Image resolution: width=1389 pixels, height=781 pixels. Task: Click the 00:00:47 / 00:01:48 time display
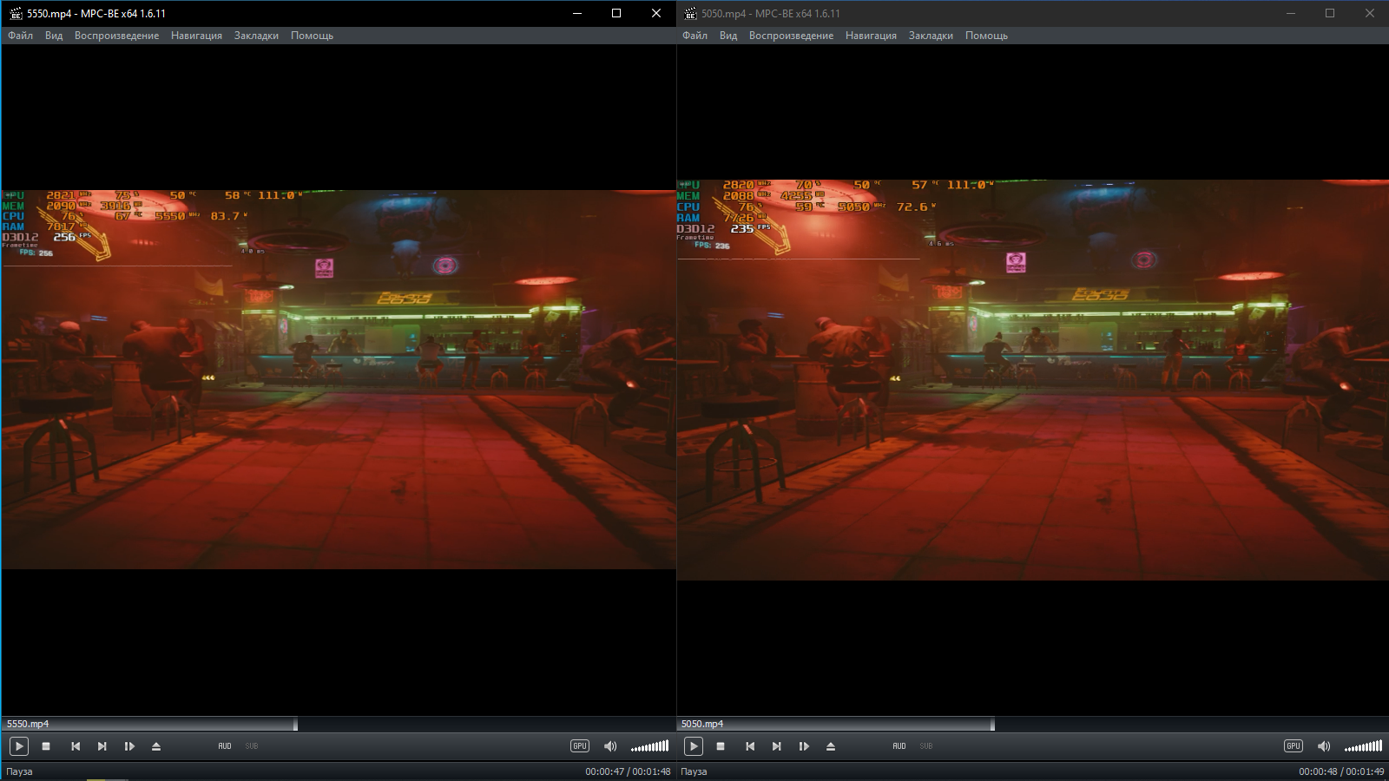point(628,771)
